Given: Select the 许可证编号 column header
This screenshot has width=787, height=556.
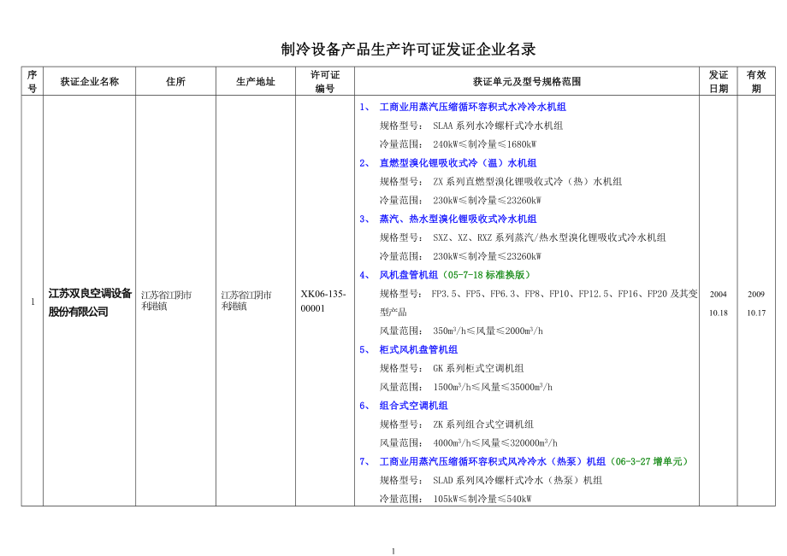Looking at the screenshot, I should coord(325,81).
